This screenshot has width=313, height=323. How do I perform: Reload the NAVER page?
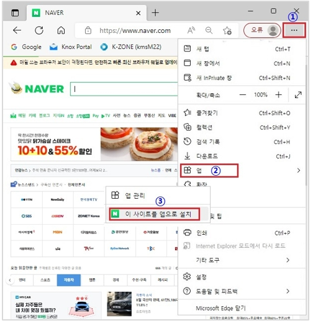pos(39,30)
